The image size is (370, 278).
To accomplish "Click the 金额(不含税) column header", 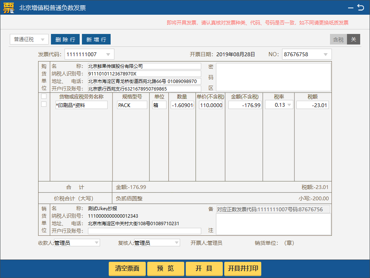I will pyautogui.click(x=245, y=97).
